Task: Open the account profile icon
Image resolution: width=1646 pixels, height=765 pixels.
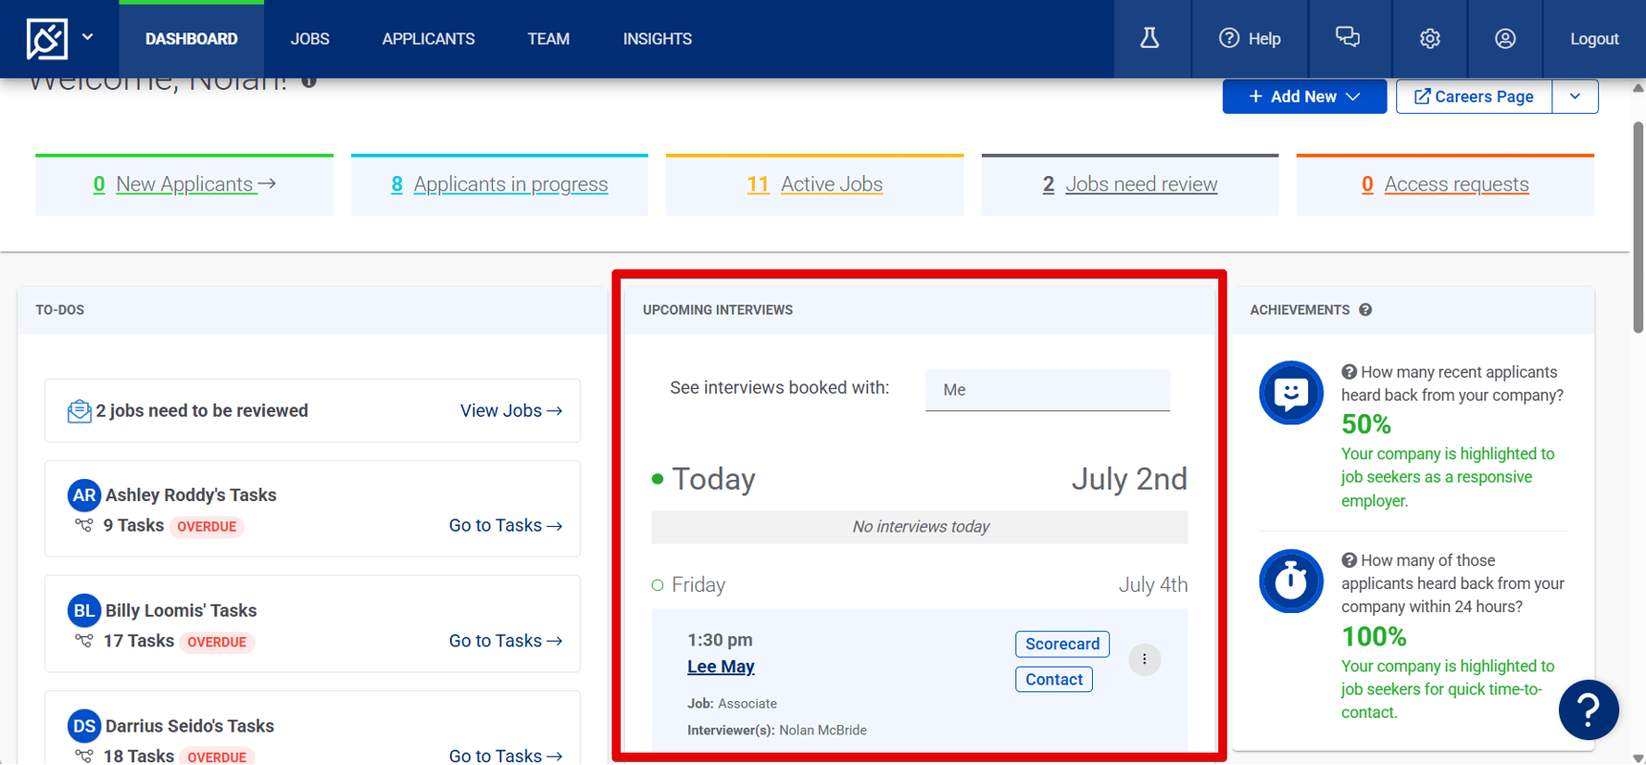Action: tap(1504, 38)
